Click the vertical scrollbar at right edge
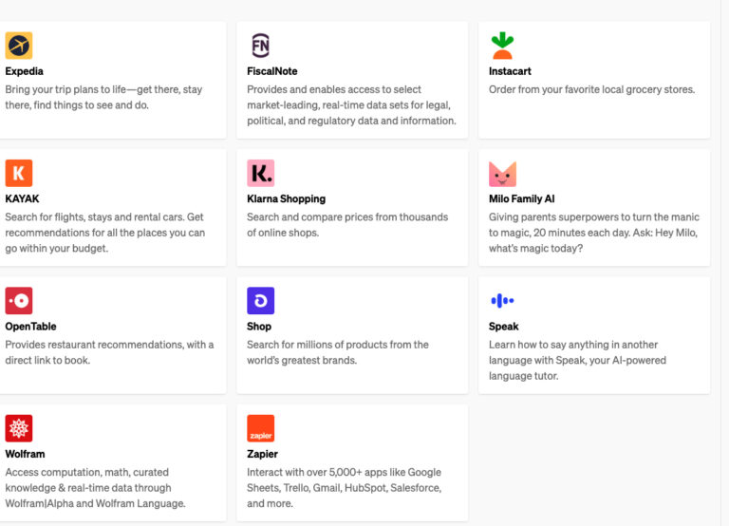The width and height of the screenshot is (729, 526). point(724,263)
